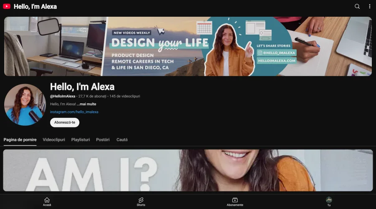Click the Abonează-te subscribe button

(x=65, y=122)
